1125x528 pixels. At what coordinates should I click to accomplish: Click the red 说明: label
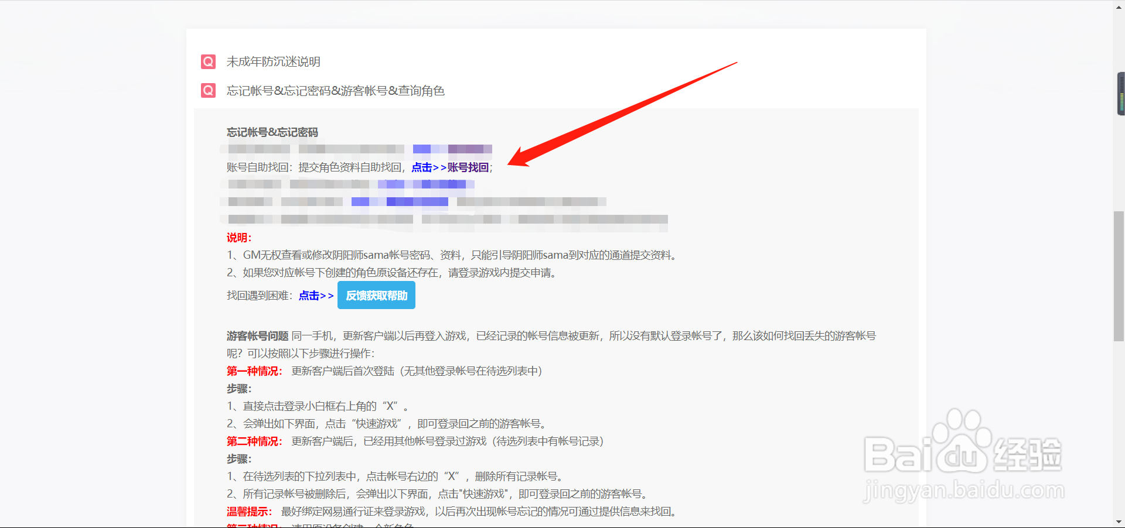coord(238,237)
